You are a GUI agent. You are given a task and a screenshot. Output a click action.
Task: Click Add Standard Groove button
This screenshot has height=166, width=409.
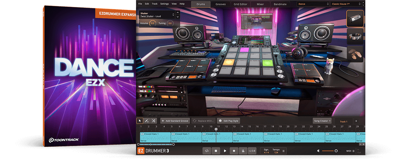point(175,121)
